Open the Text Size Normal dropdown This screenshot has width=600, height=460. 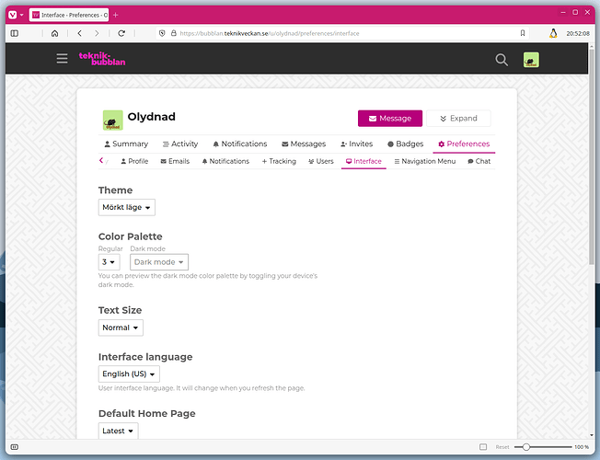121,328
